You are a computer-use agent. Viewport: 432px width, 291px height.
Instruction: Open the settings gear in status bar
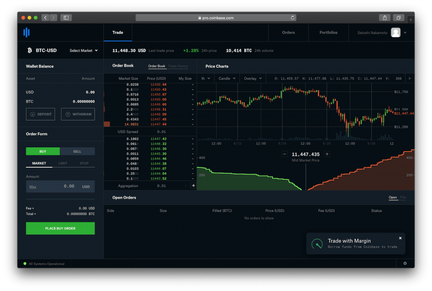[x=405, y=263]
